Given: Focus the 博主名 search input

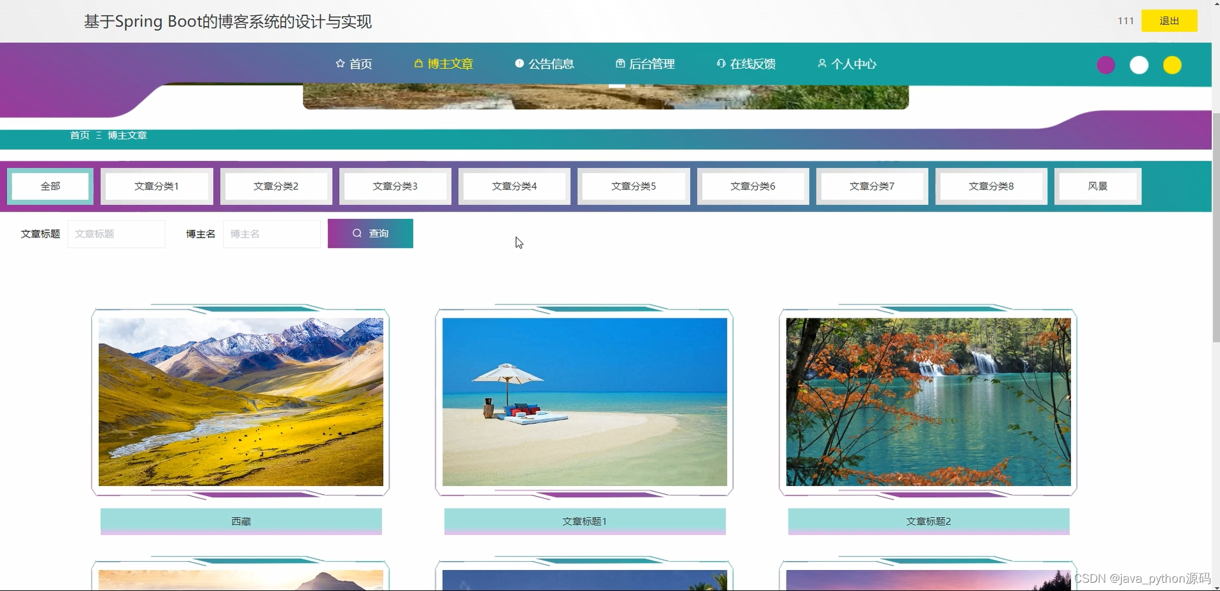Looking at the screenshot, I should pyautogui.click(x=272, y=234).
